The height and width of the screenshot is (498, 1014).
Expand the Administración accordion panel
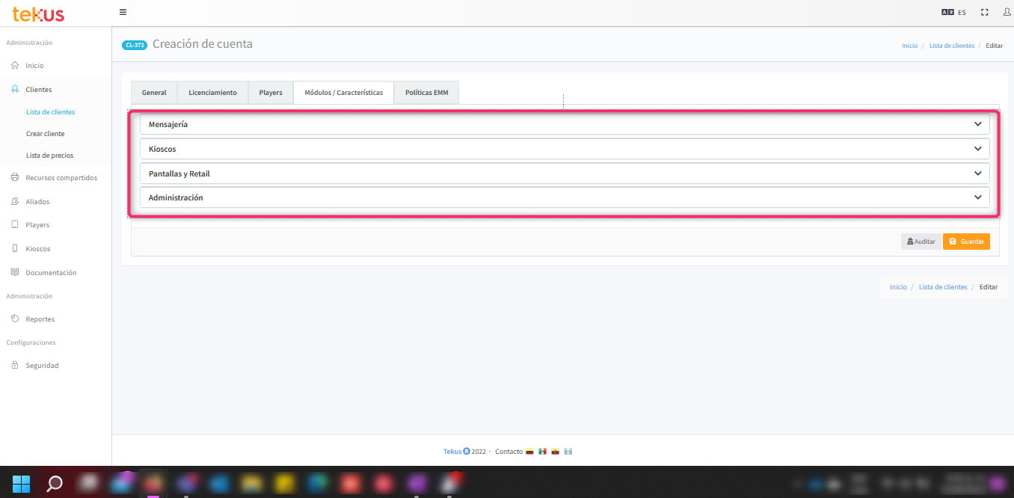point(565,197)
